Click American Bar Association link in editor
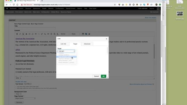 [x=25, y=38]
